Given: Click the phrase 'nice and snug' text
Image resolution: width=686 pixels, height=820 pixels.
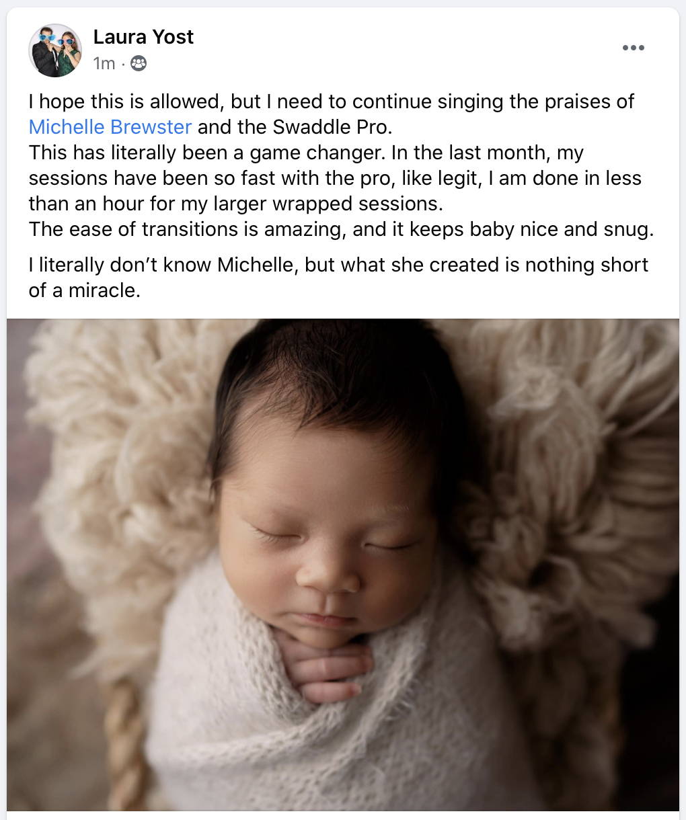Looking at the screenshot, I should pyautogui.click(x=578, y=229).
